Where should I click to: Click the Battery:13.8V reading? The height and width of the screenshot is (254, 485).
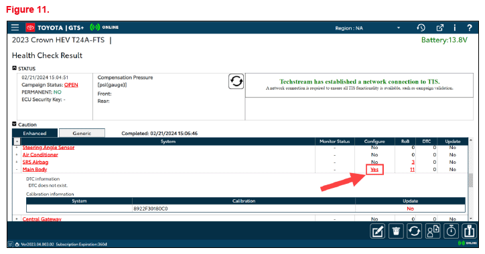click(x=444, y=40)
